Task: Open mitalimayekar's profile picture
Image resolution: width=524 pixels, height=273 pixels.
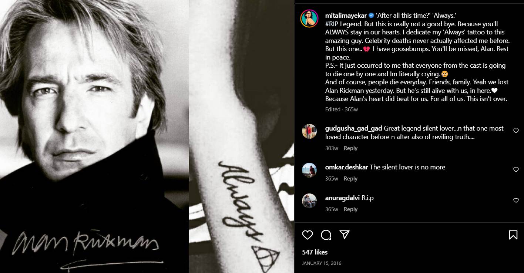Action: point(309,18)
